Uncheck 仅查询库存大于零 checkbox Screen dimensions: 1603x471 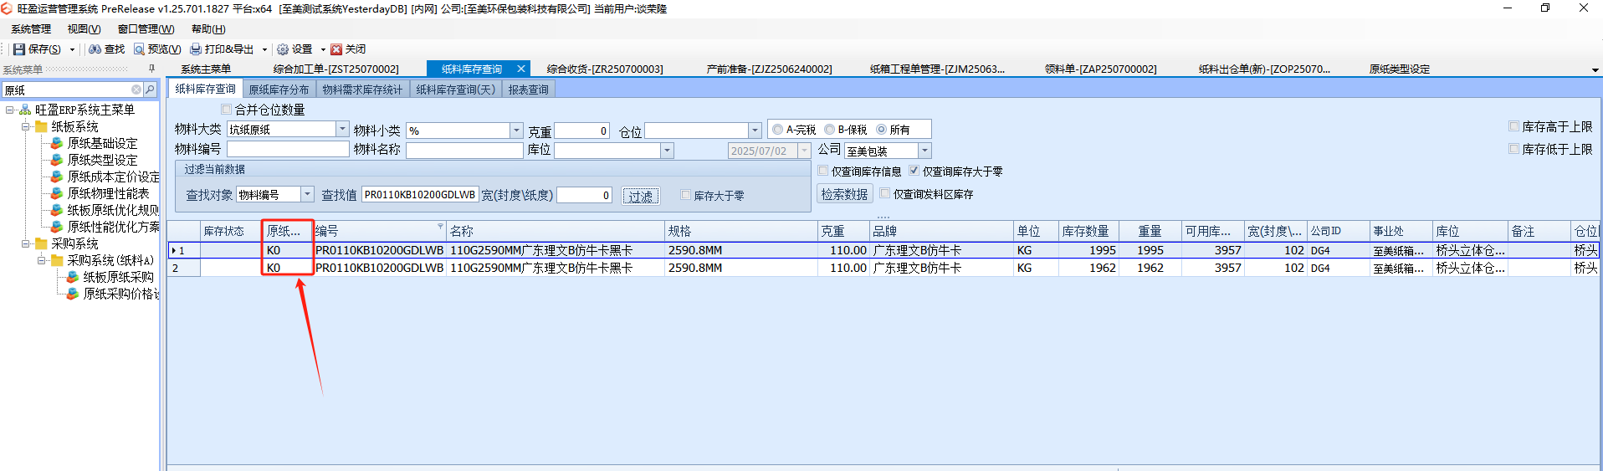(x=914, y=171)
